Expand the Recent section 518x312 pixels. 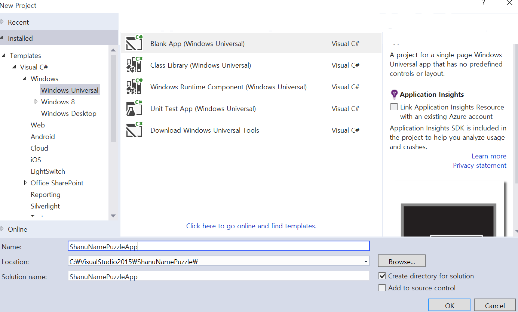tap(2, 22)
